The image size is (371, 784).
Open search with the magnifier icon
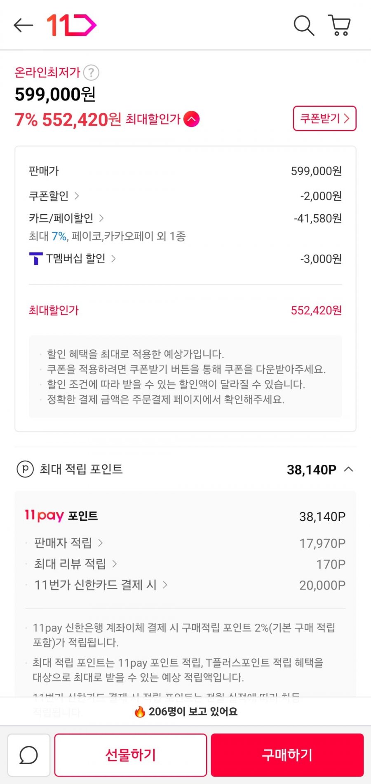[304, 26]
